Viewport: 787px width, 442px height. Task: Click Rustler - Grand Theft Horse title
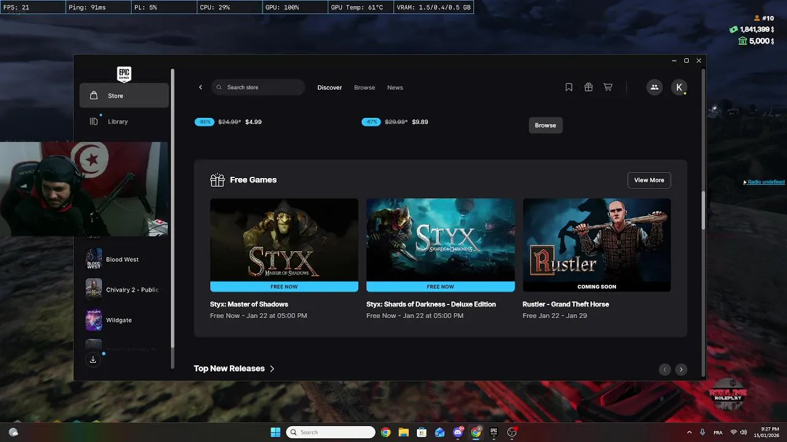click(566, 304)
